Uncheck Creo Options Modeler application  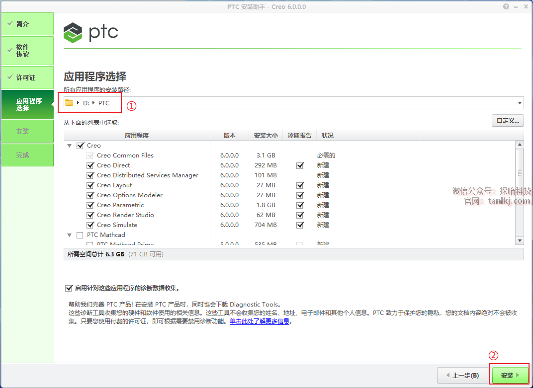pos(90,195)
